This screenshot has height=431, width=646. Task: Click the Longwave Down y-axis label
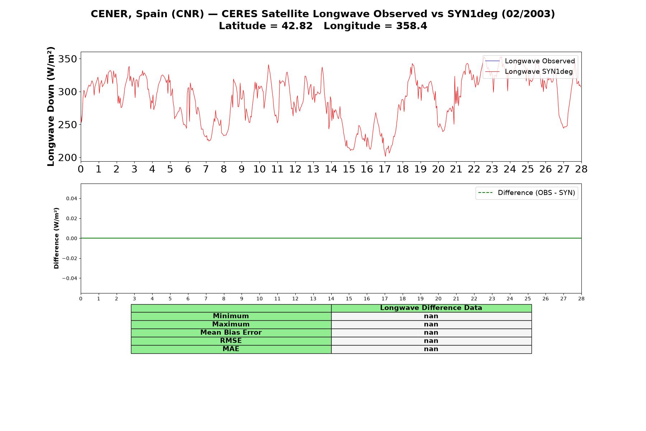pyautogui.click(x=51, y=106)
